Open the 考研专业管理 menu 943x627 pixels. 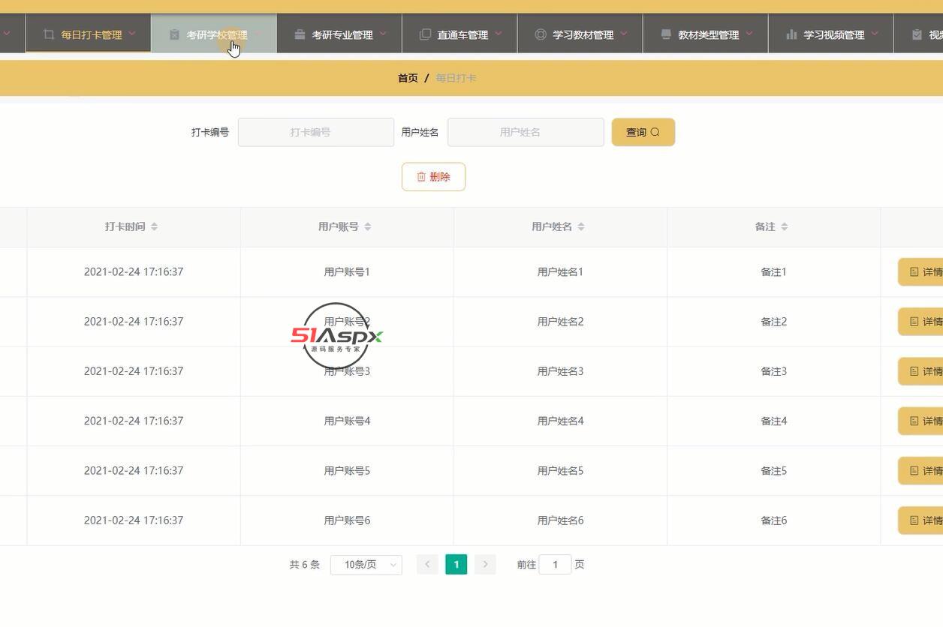339,34
